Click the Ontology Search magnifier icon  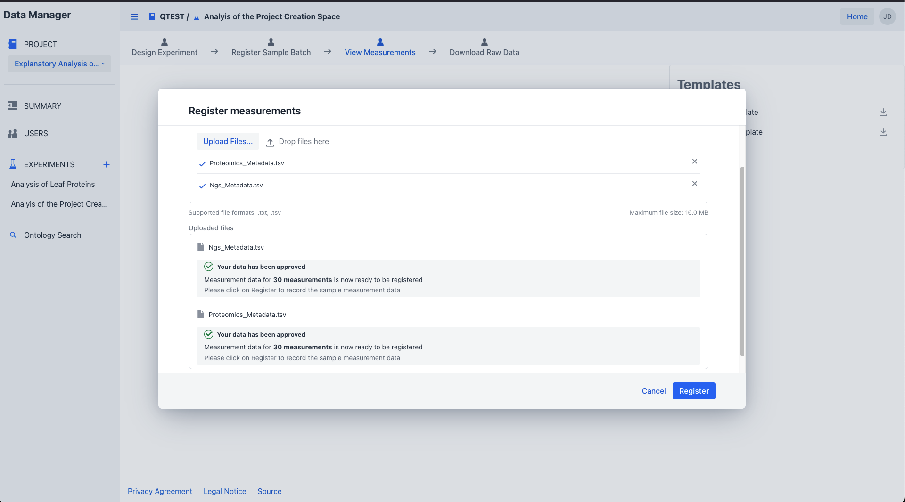click(x=13, y=235)
